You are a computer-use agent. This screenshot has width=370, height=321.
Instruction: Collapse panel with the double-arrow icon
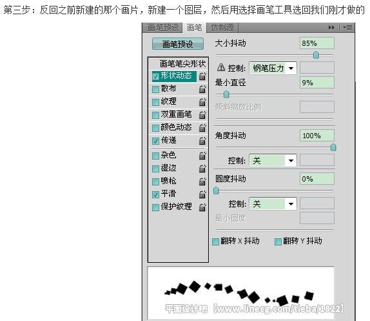[331, 28]
